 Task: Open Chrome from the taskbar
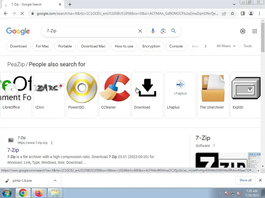coord(23,193)
